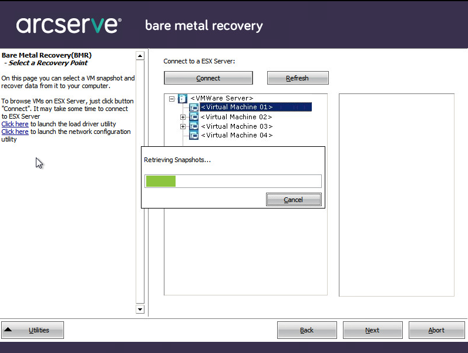Abort the bare metal recovery
Screen dimensions: 468x353
pos(437,330)
